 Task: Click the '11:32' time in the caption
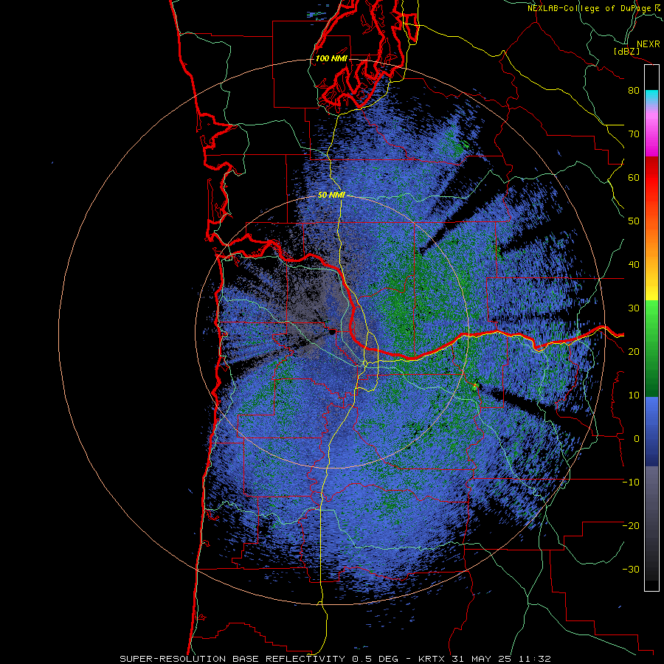pos(536,659)
